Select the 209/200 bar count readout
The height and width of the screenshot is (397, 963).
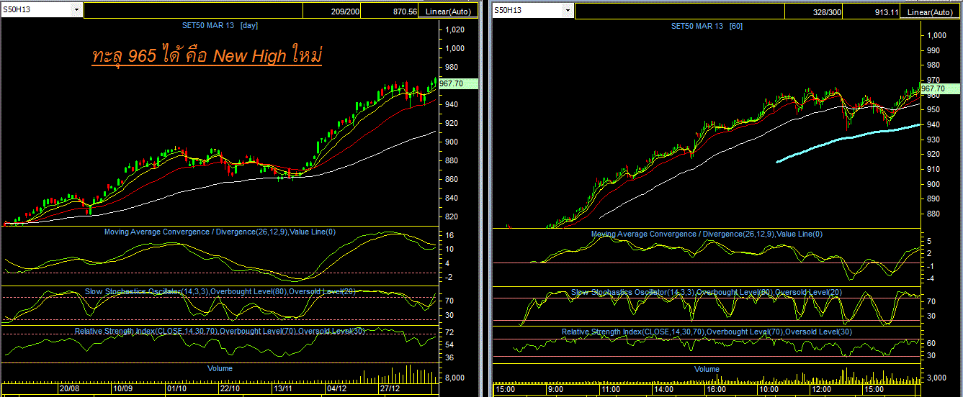(x=345, y=12)
